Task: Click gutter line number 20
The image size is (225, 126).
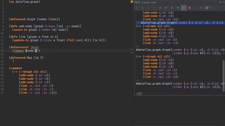Action: [2, 68]
